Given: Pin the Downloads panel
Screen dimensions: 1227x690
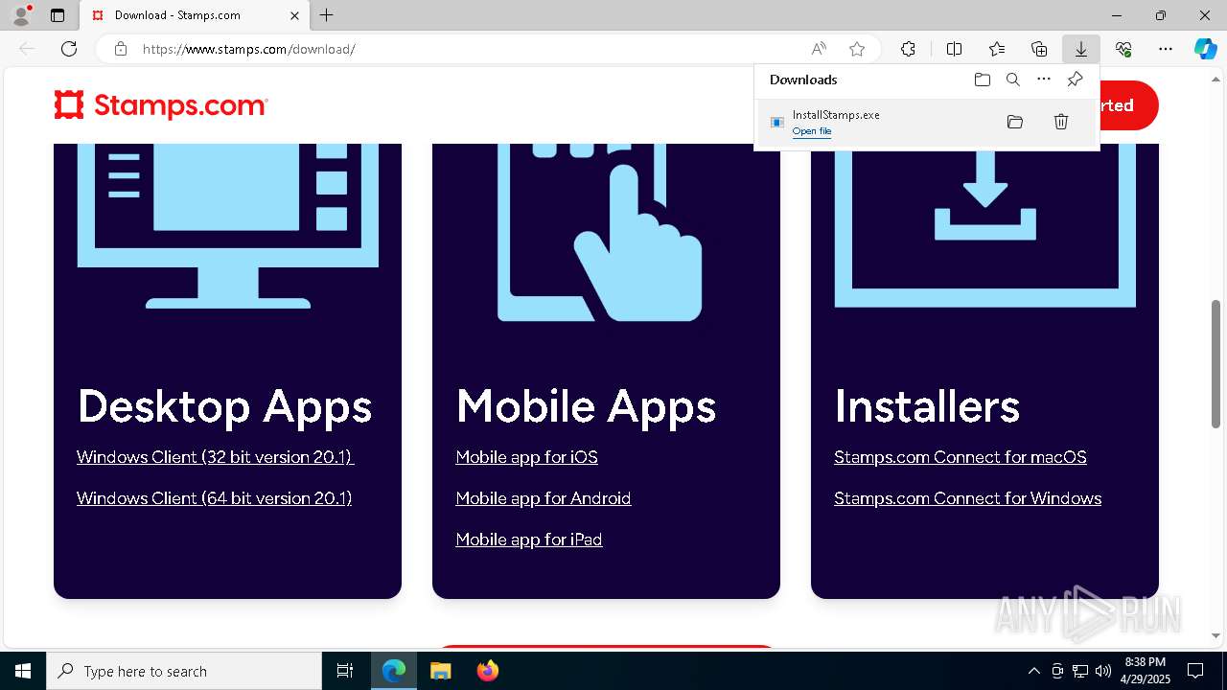Looking at the screenshot, I should pyautogui.click(x=1075, y=80).
